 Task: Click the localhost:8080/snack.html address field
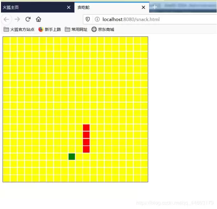tap(150, 19)
